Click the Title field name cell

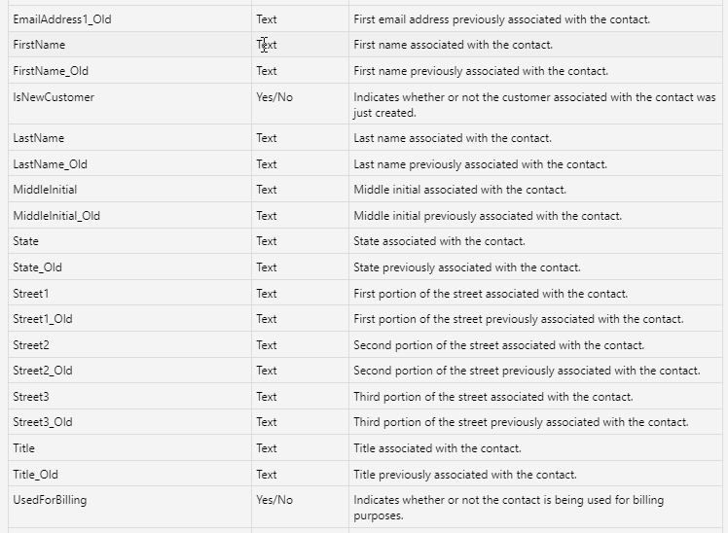tap(24, 448)
